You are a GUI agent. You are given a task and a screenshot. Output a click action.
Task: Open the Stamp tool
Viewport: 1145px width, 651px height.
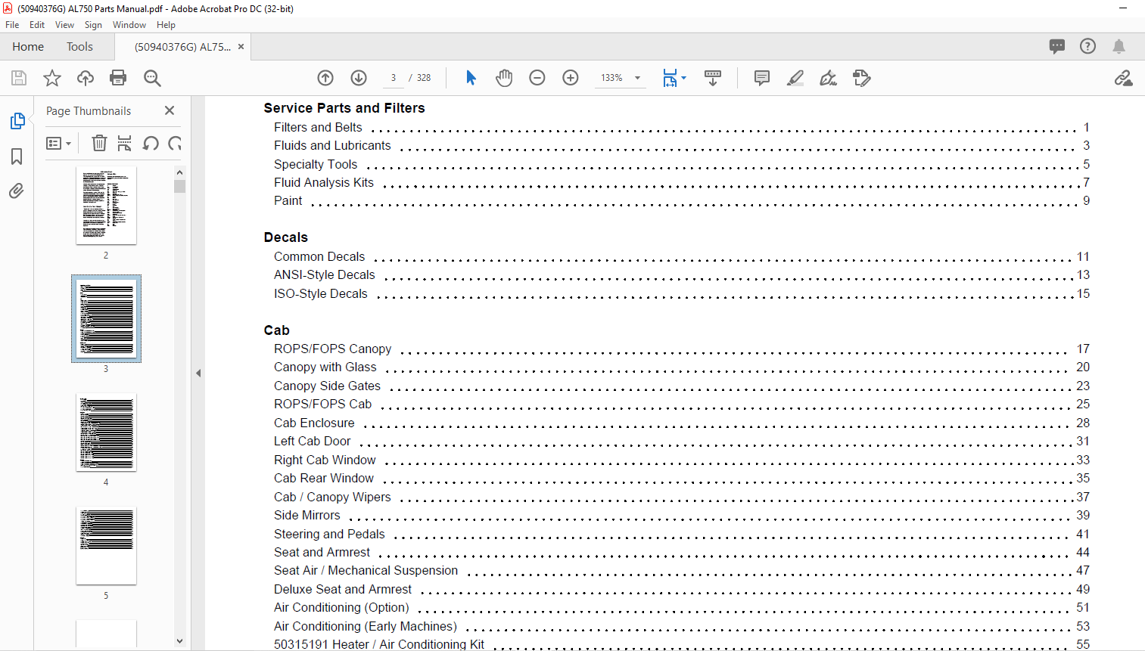tap(862, 78)
